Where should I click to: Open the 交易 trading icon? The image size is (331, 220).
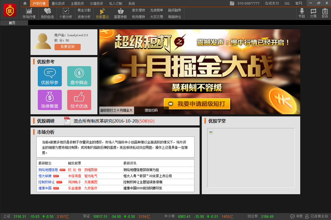[x=313, y=13]
